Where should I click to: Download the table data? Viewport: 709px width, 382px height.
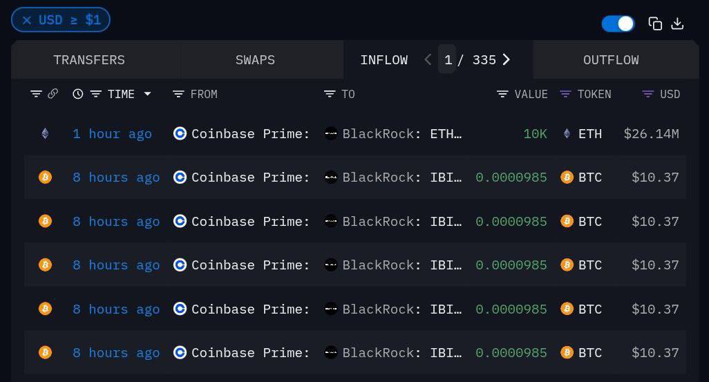pyautogui.click(x=677, y=23)
